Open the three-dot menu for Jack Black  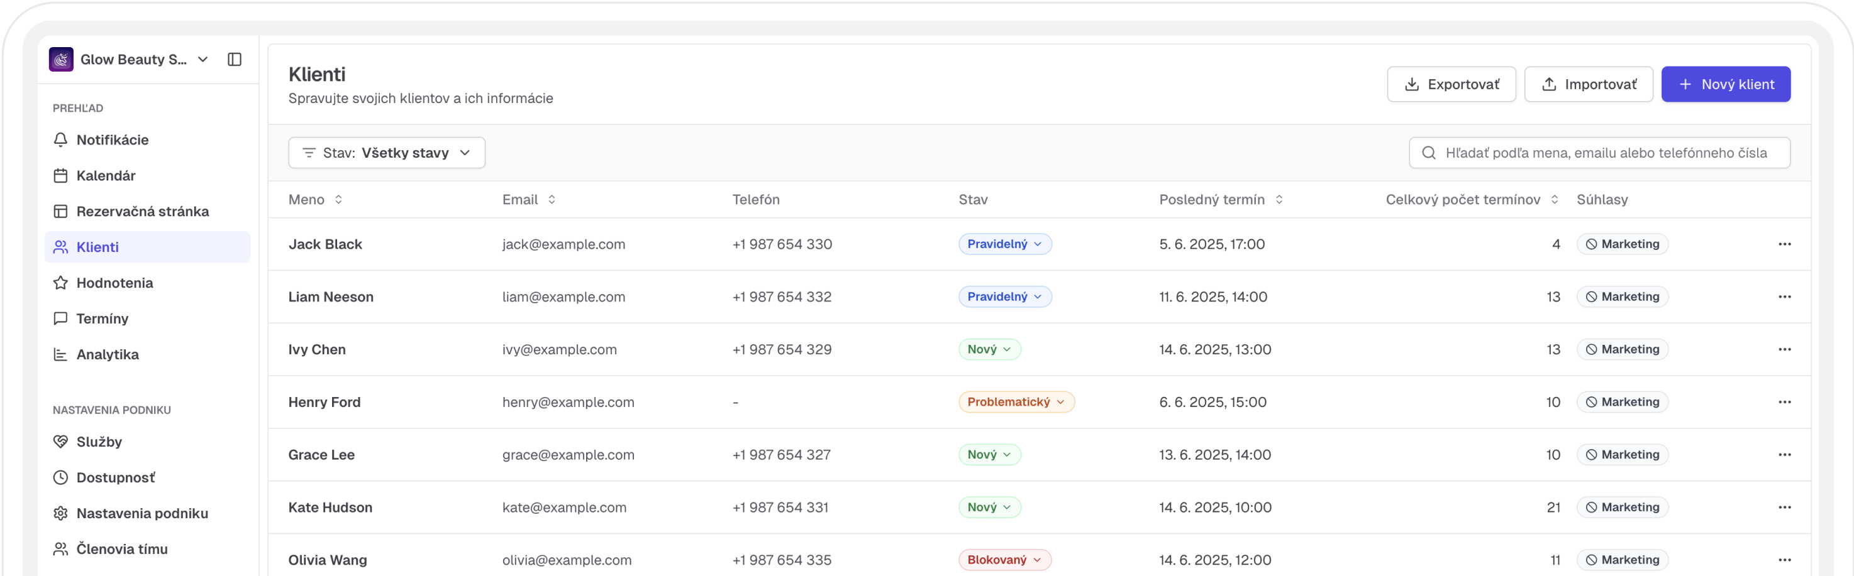(1784, 244)
